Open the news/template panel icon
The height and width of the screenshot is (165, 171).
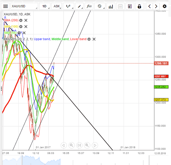coord(130,6)
